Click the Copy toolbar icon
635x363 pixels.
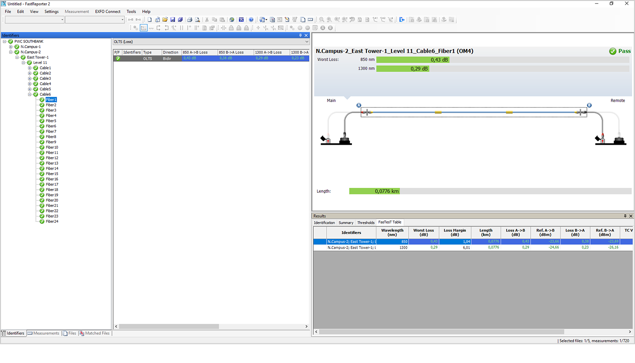point(215,20)
